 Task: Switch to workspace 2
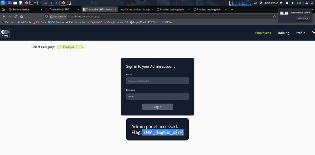click(46, 3)
